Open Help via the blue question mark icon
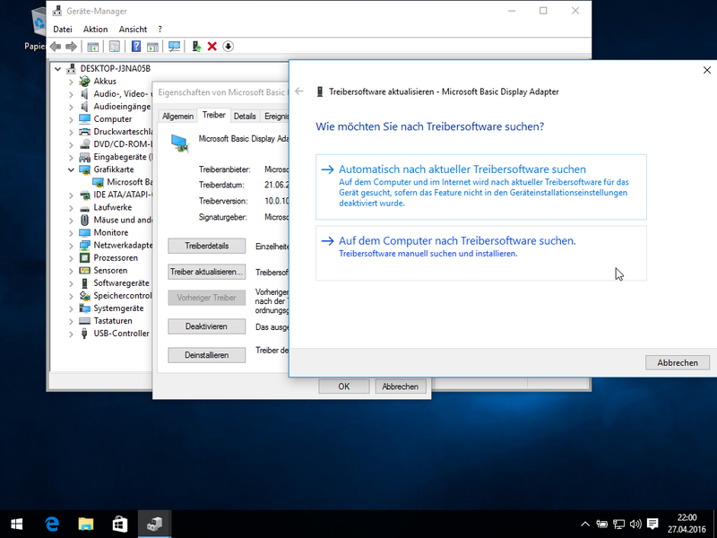The height and width of the screenshot is (538, 717). coord(137,46)
